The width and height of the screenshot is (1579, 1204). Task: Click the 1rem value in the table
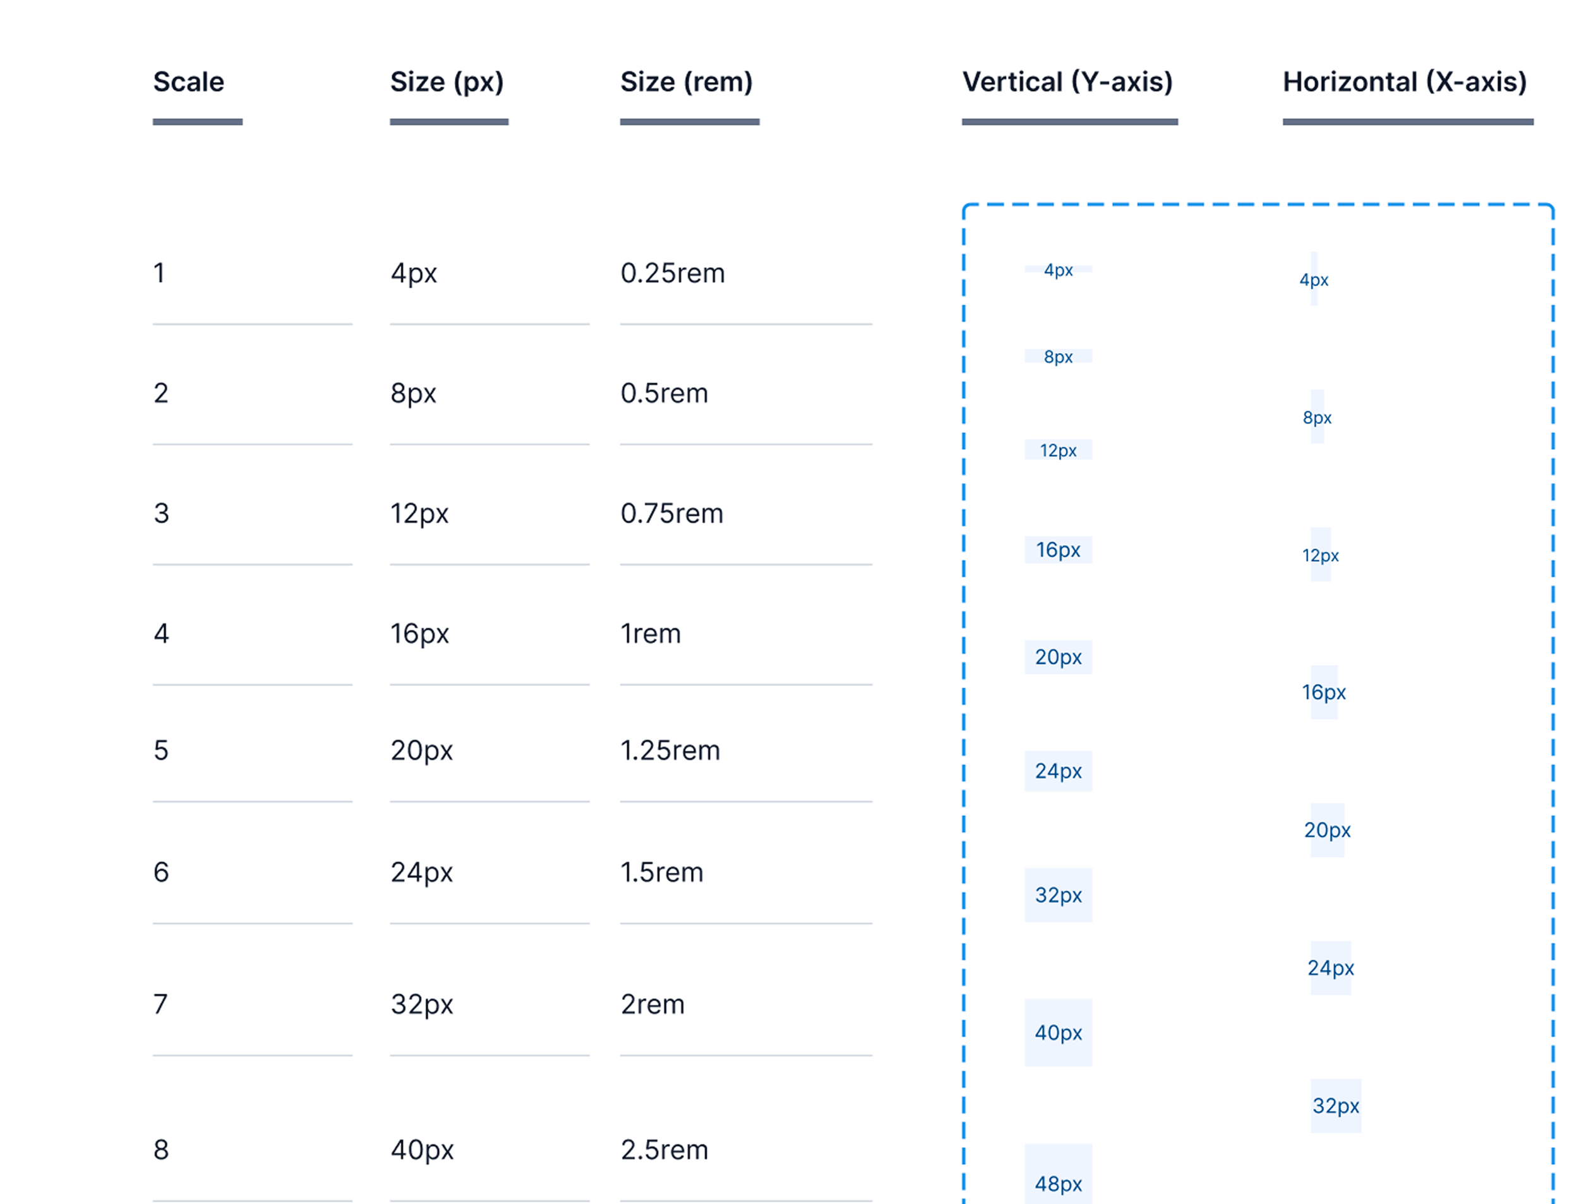click(650, 634)
